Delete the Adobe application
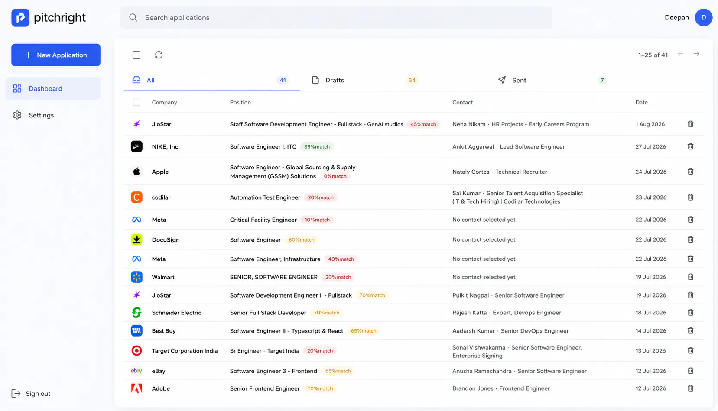The image size is (718, 411). pyautogui.click(x=691, y=388)
